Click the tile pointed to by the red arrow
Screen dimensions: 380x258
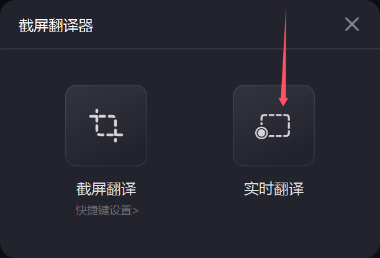coord(274,126)
